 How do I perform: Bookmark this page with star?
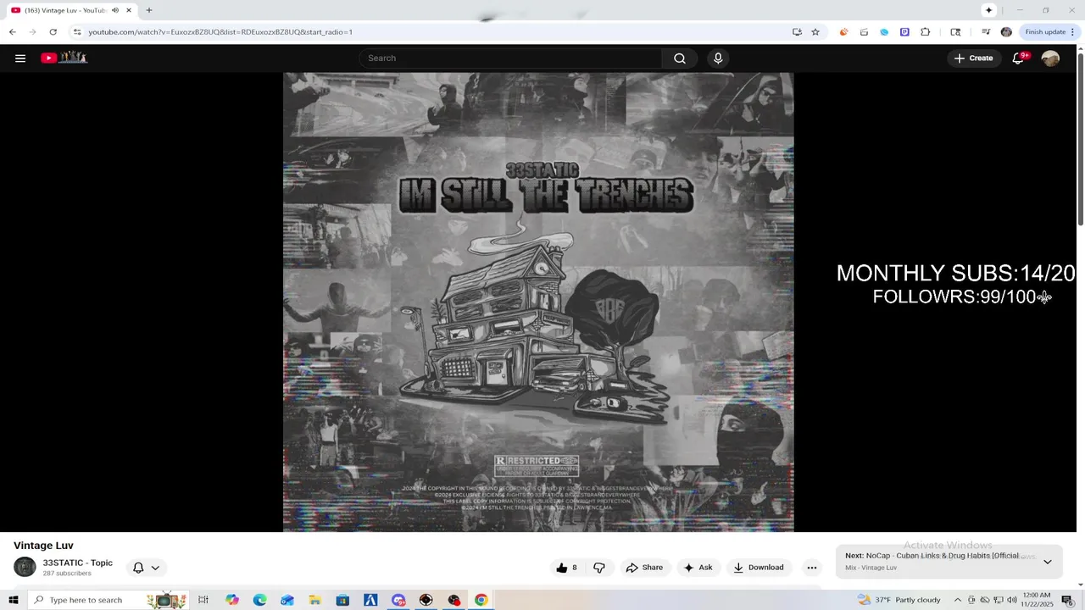pyautogui.click(x=815, y=32)
